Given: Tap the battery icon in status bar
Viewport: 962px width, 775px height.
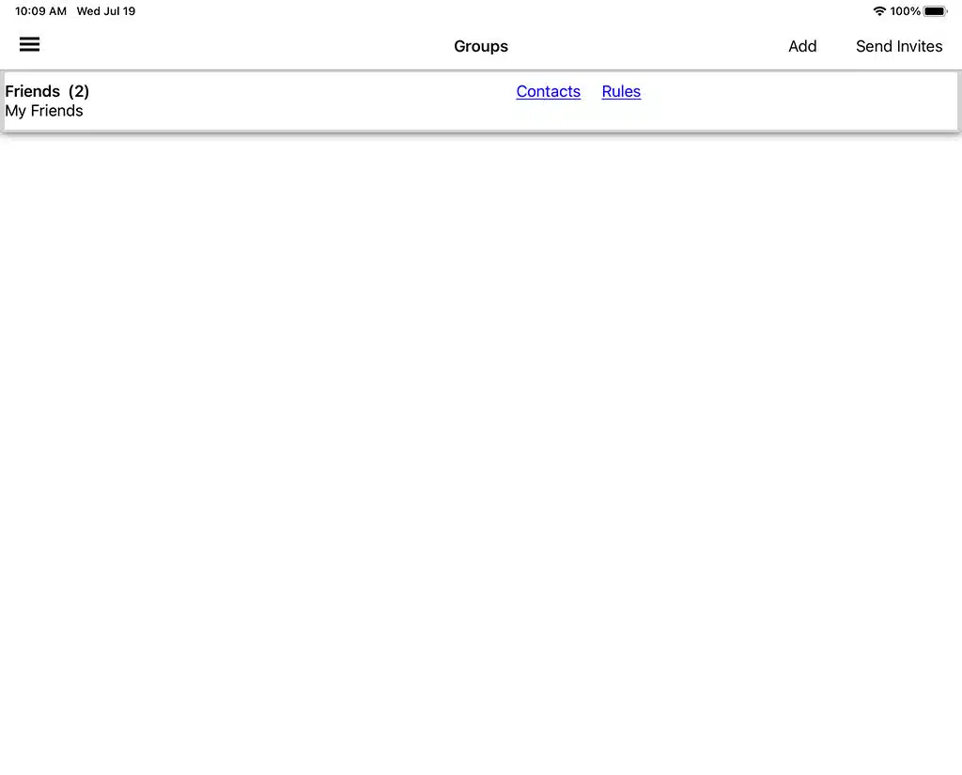Looking at the screenshot, I should pos(935,11).
